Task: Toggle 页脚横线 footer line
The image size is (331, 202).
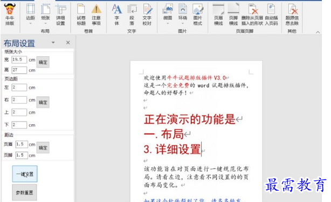Action: pyautogui.click(x=233, y=9)
